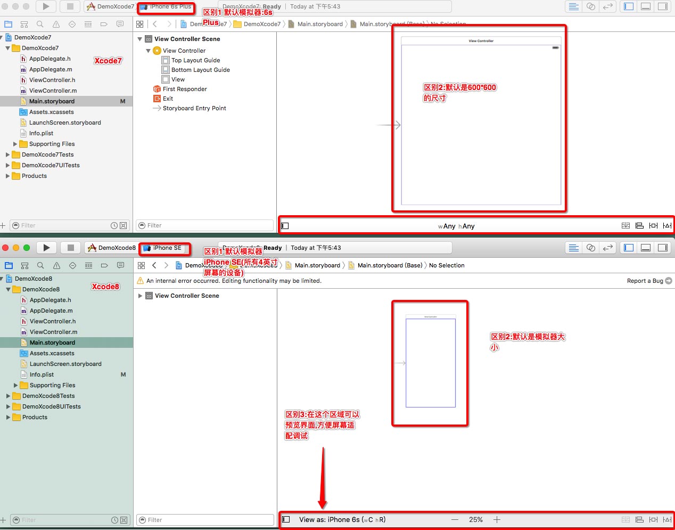Switch to version editor in DemoXcode7 window
Viewport: 675px width, 530px height.
[607, 6]
